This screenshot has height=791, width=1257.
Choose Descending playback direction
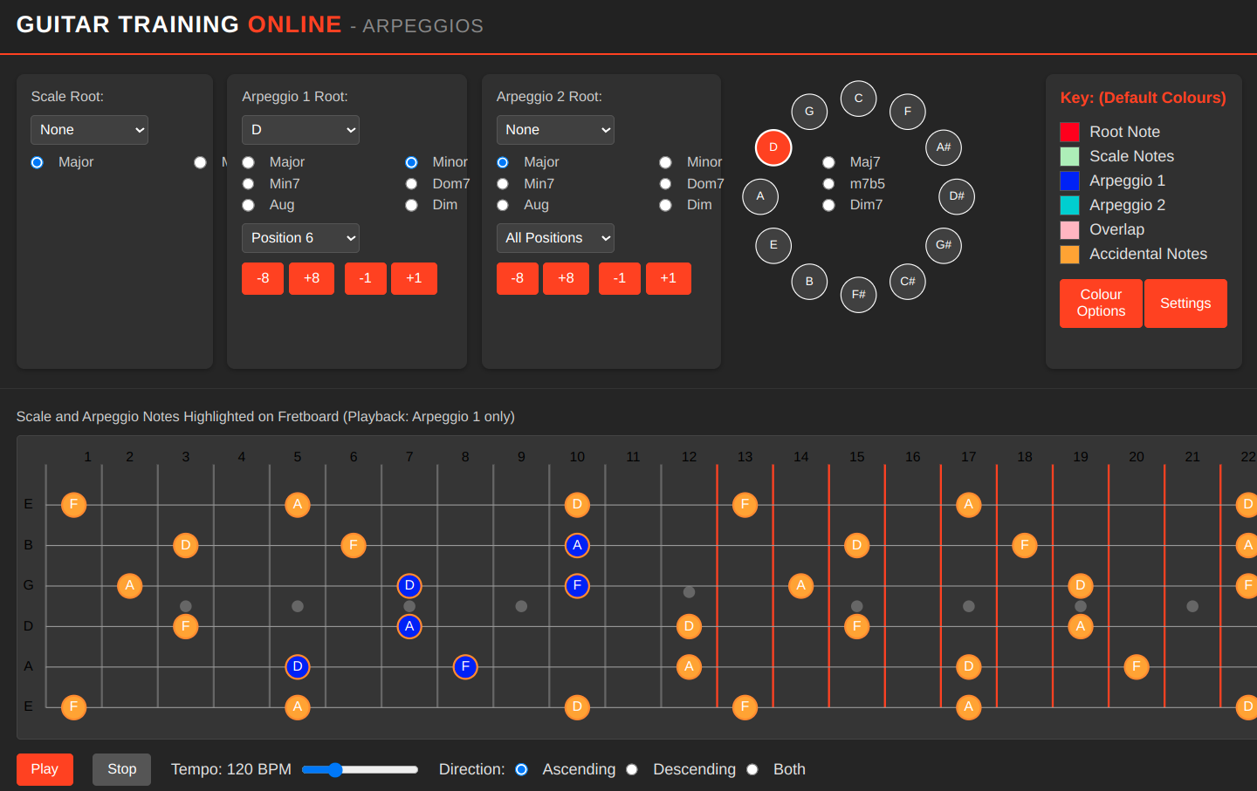[632, 769]
